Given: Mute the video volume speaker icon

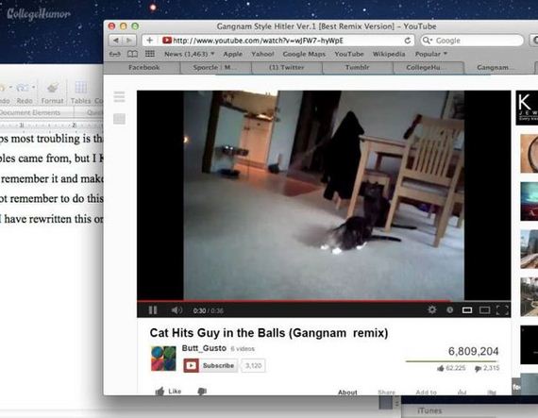Looking at the screenshot, I should click(x=177, y=310).
